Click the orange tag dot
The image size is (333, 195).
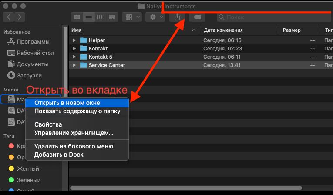(11, 157)
